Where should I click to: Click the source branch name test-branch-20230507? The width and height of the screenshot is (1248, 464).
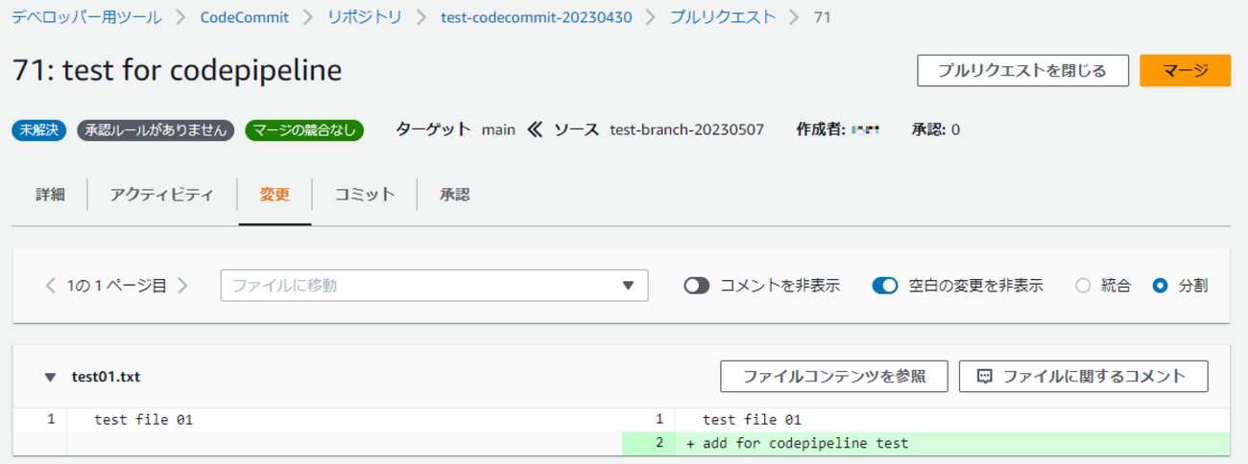point(687,129)
